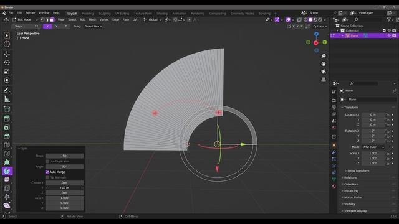The height and width of the screenshot is (224, 399).
Task: Select solid viewport shading
Action: click(x=310, y=19)
